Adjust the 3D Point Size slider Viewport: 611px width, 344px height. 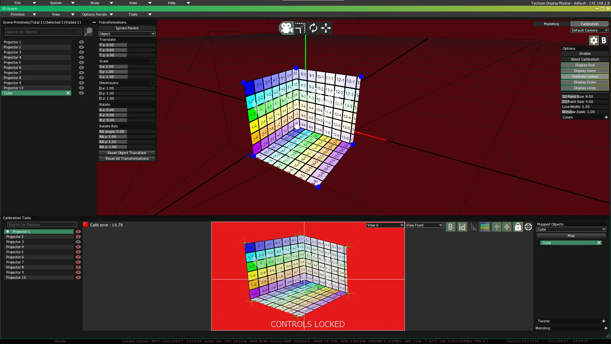[585, 97]
